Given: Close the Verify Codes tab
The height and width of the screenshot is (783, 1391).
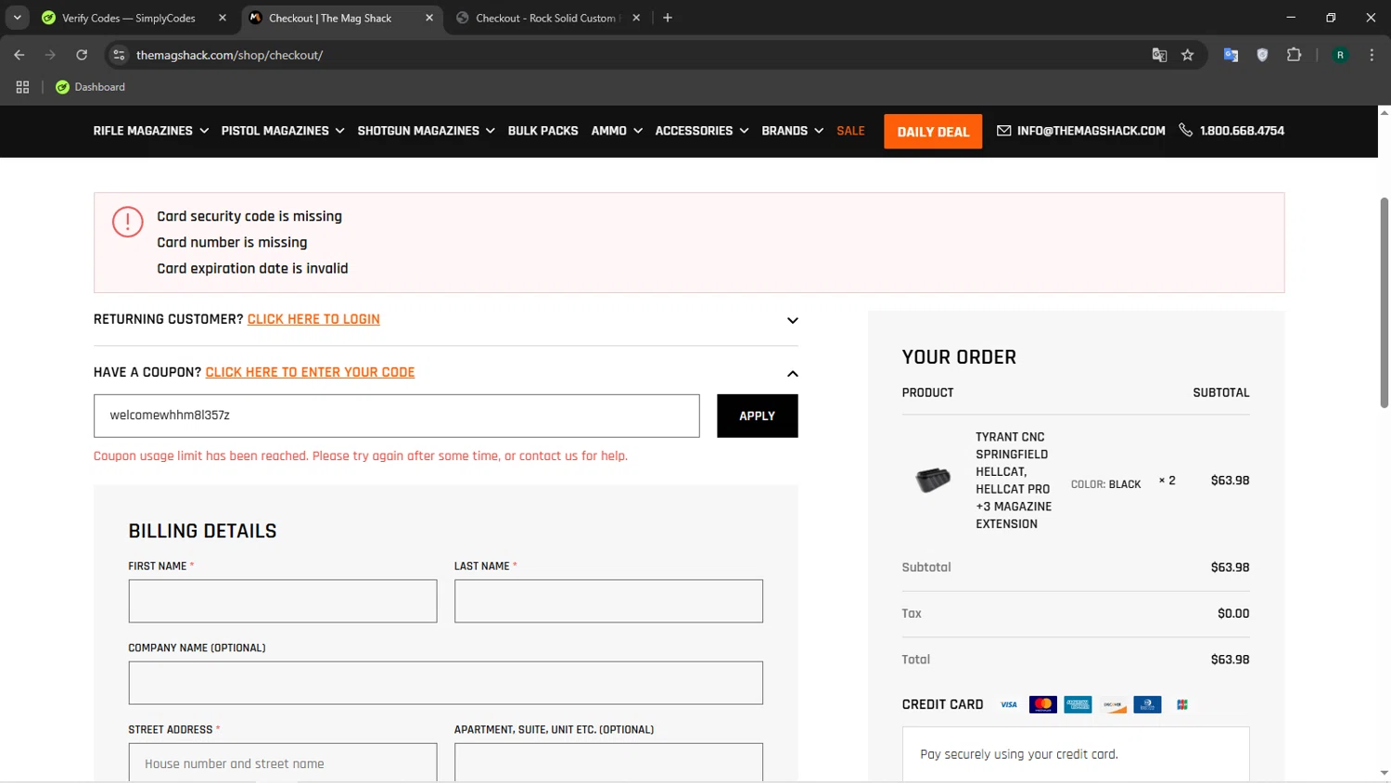Looking at the screenshot, I should click(x=223, y=18).
